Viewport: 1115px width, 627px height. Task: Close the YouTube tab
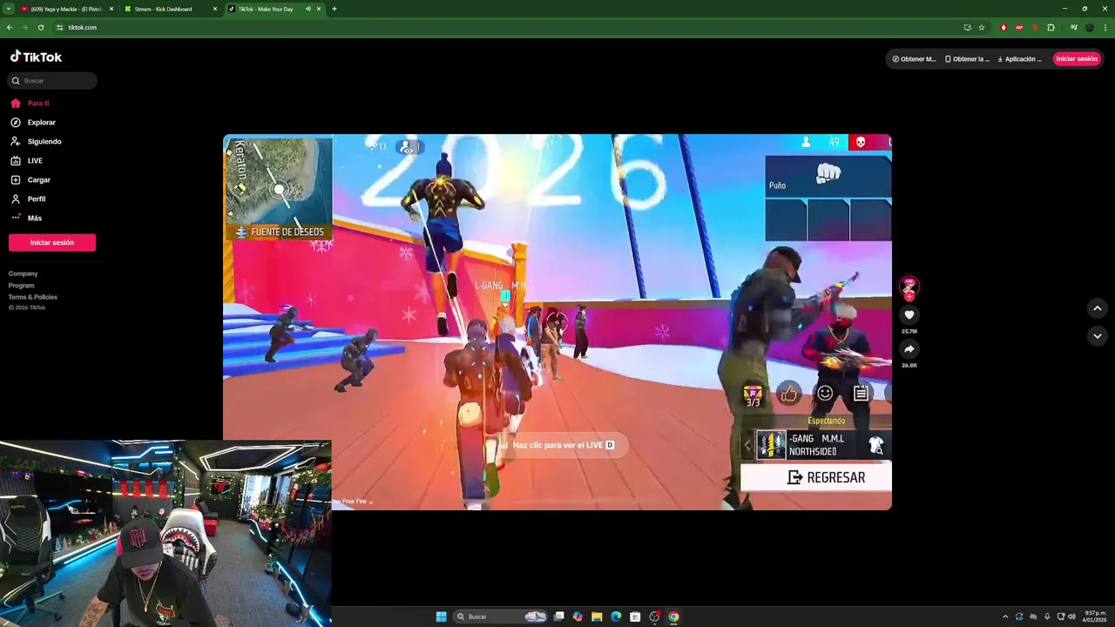pyautogui.click(x=111, y=9)
